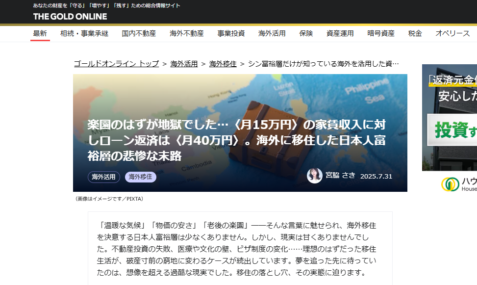Click 海外移住 breadcrumb link
Screen dimensions: 477x285
click(x=223, y=64)
